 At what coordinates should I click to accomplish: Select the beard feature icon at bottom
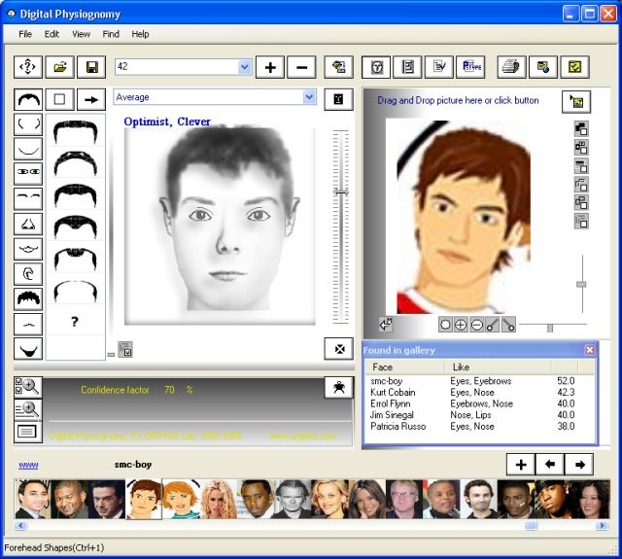(x=29, y=349)
